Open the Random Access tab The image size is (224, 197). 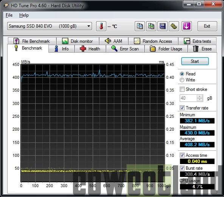[x=153, y=41]
